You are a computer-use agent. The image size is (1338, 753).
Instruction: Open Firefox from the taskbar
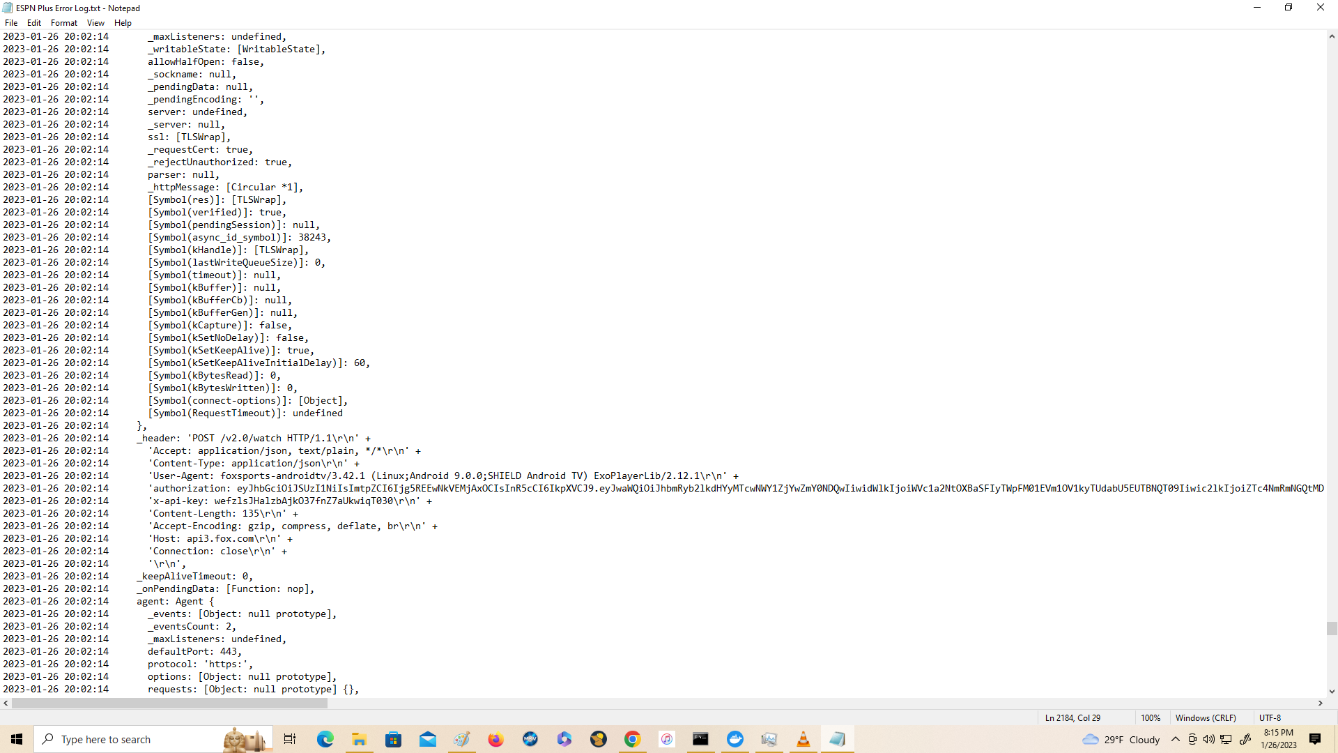coord(495,739)
